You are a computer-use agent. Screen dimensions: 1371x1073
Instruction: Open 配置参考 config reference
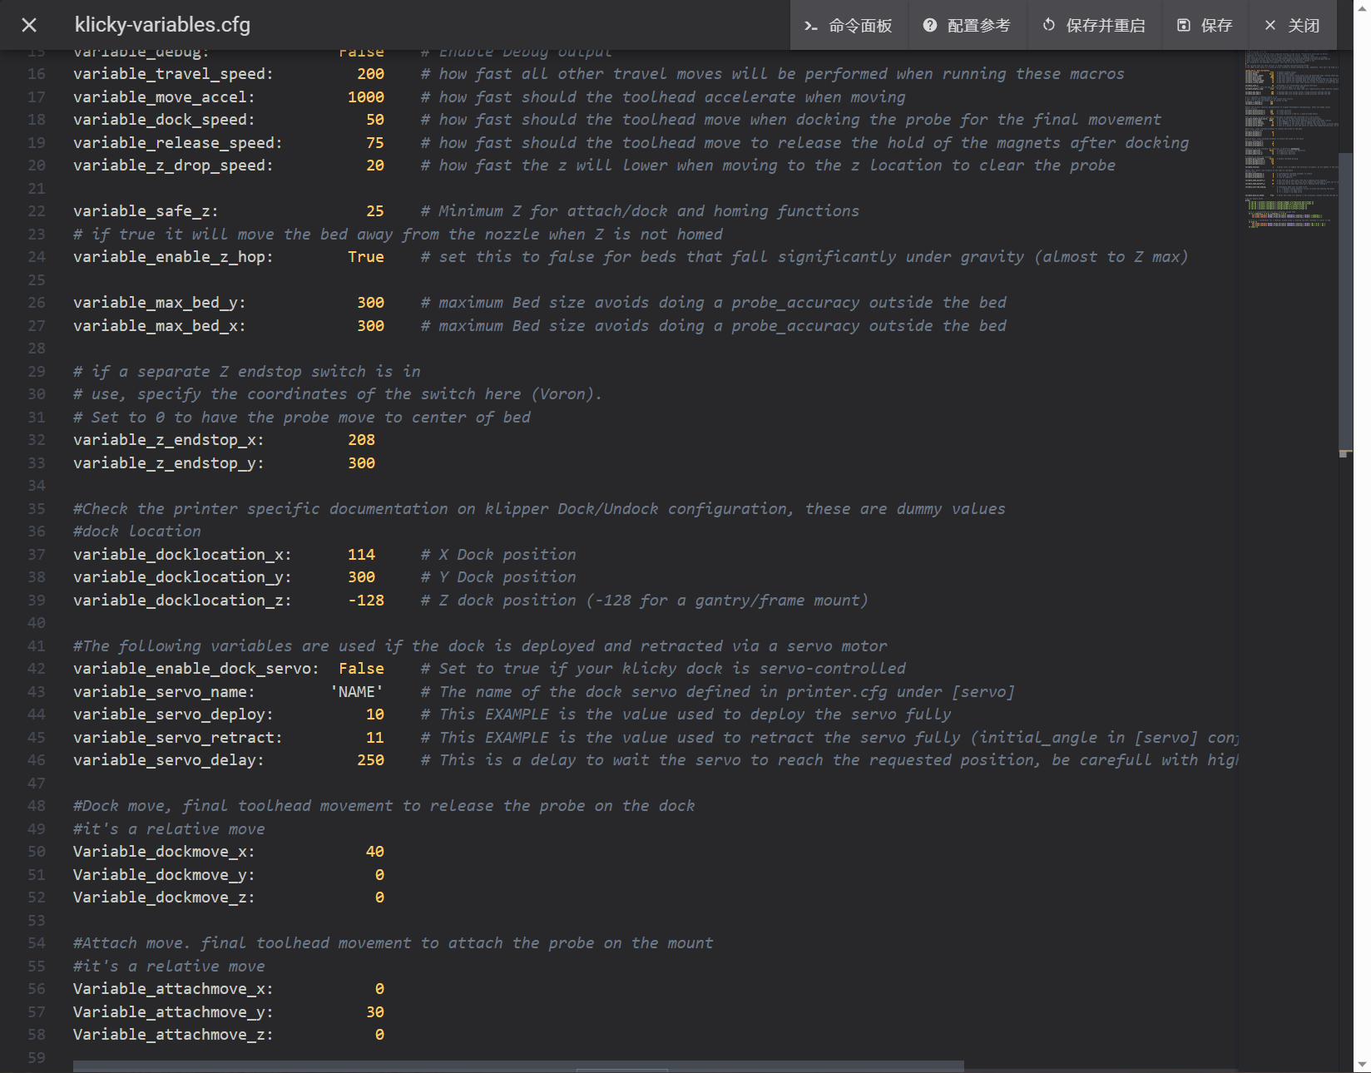[x=968, y=26]
